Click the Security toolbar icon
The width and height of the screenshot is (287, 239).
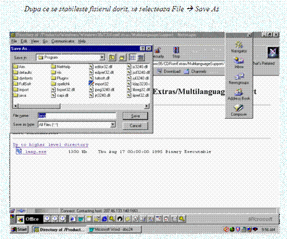click(158, 53)
